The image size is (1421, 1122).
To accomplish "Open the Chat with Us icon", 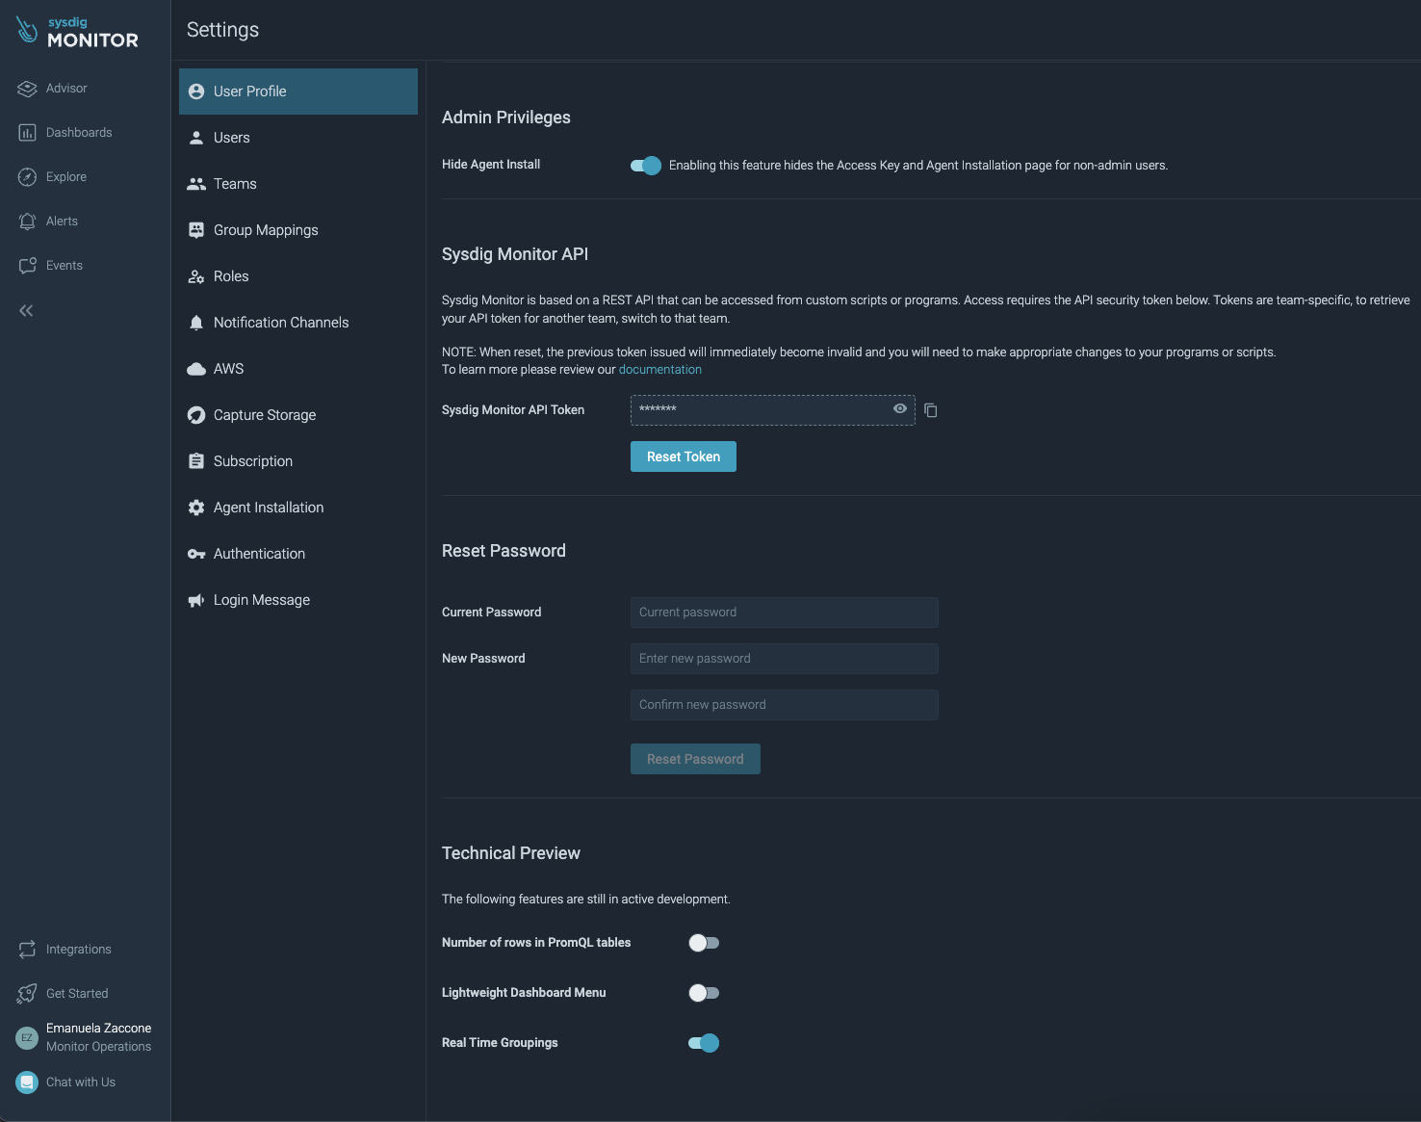I will (x=27, y=1083).
